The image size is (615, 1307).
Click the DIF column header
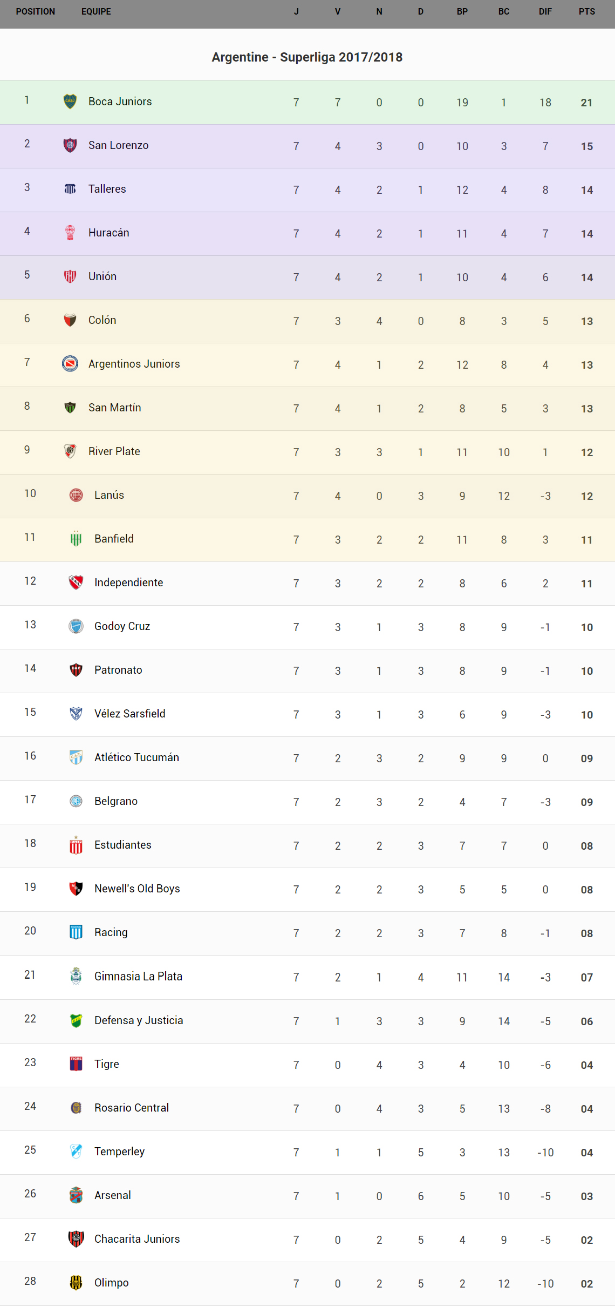tap(545, 11)
